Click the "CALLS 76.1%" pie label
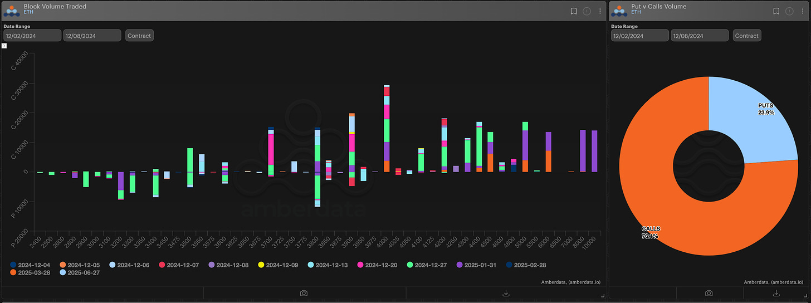The width and height of the screenshot is (811, 303). point(651,232)
